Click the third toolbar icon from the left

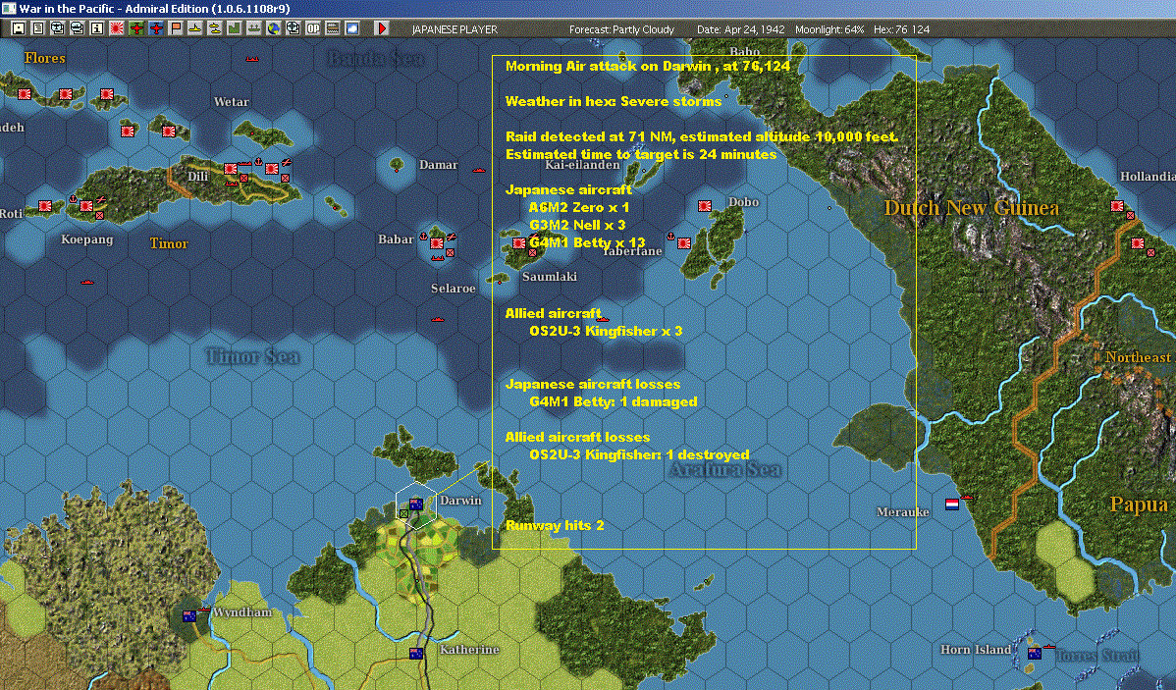pos(57,28)
